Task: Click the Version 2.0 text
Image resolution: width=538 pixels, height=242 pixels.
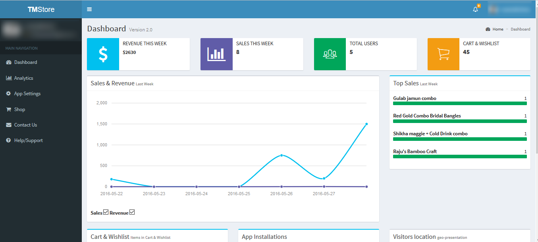Action: tap(141, 30)
